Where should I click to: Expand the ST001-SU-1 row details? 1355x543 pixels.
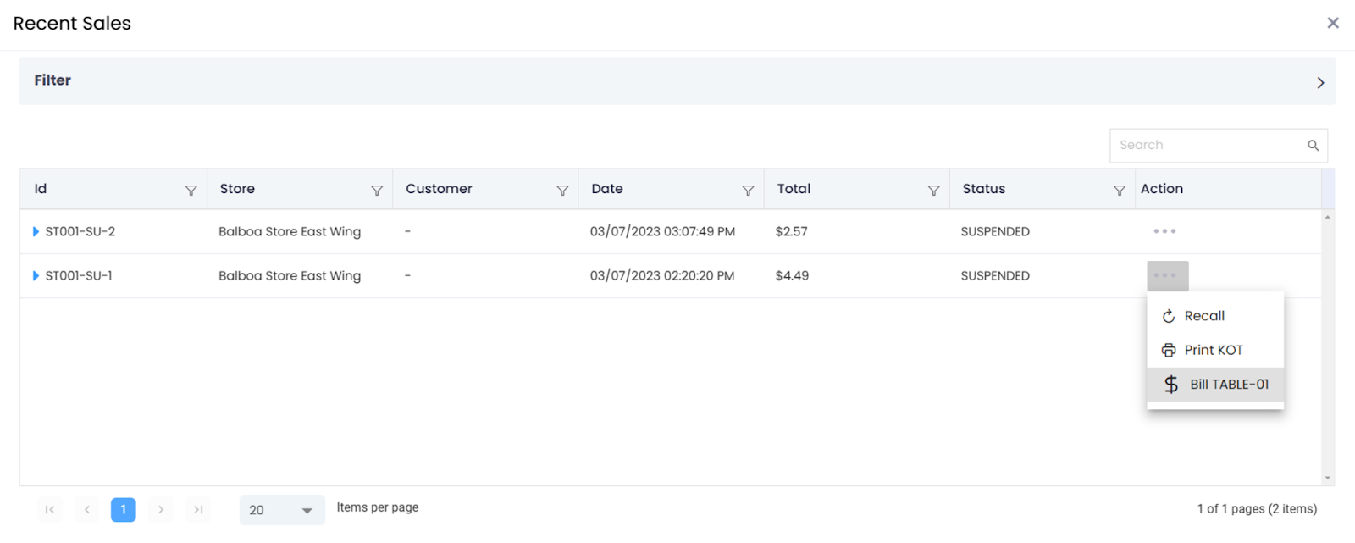[36, 275]
